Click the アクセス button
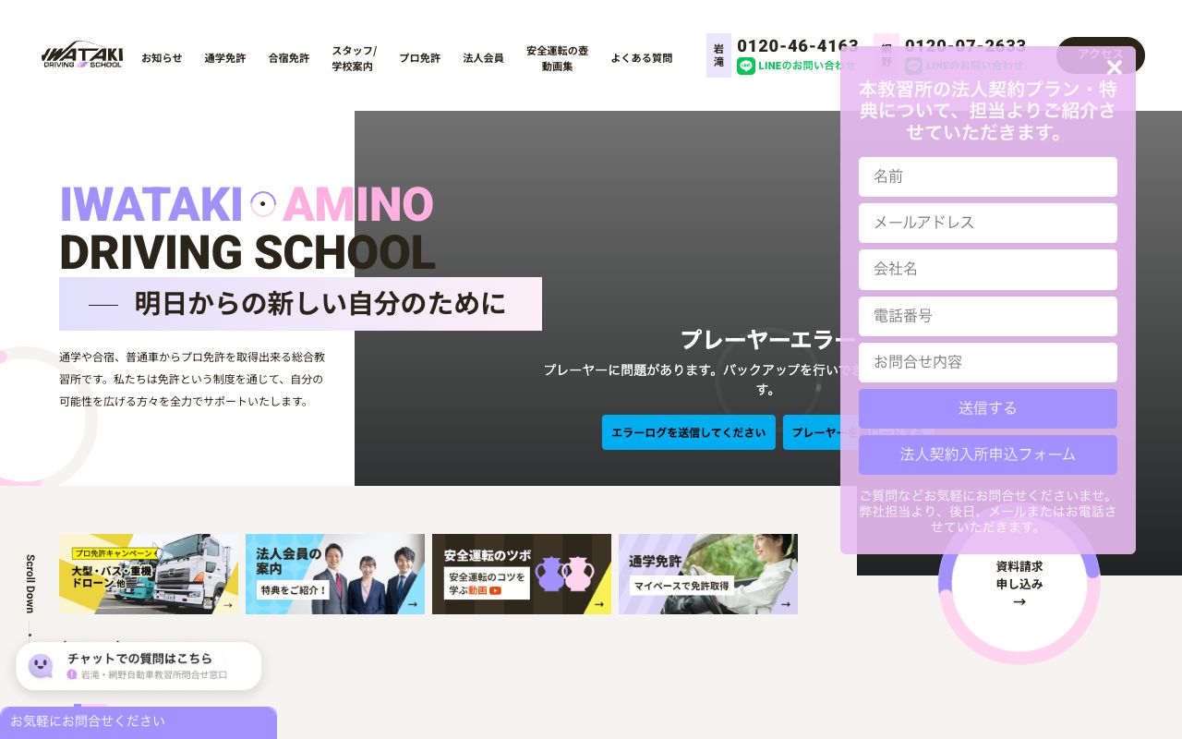The width and height of the screenshot is (1182, 739). tap(1100, 55)
